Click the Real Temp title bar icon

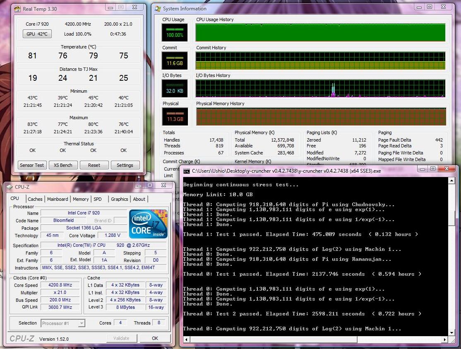tap(18, 9)
